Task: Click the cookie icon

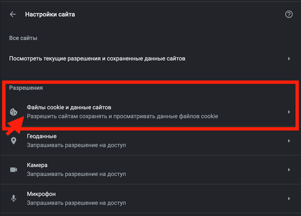Action: coord(13,112)
